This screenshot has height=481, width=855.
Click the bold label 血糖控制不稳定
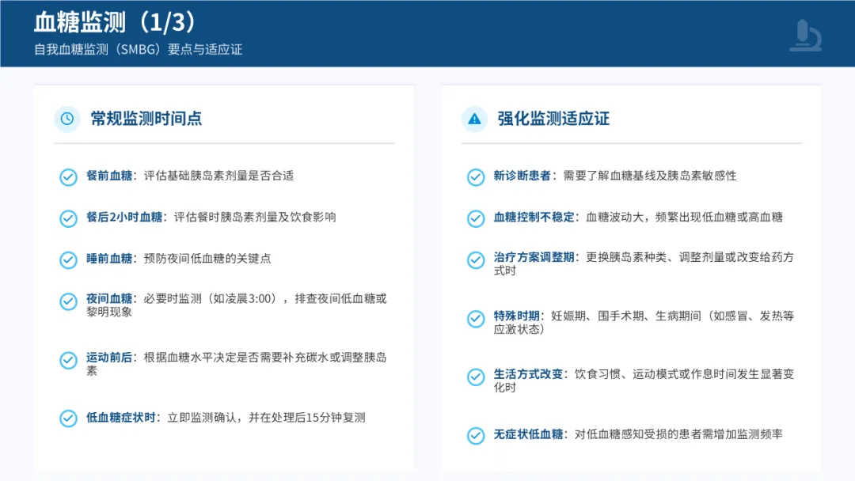(x=534, y=217)
